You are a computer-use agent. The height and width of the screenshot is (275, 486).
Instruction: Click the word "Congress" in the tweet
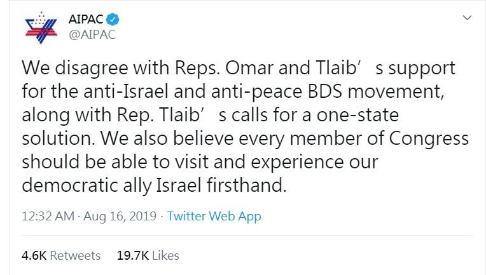pyautogui.click(x=429, y=138)
